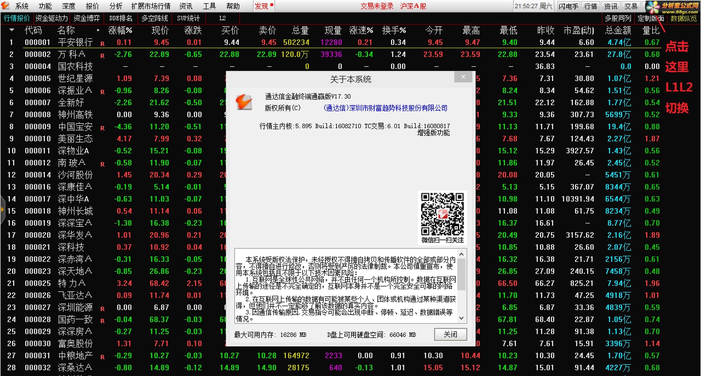Screen dimensions: 701x376
Task: Open the 系统 menu
Action: click(x=22, y=6)
